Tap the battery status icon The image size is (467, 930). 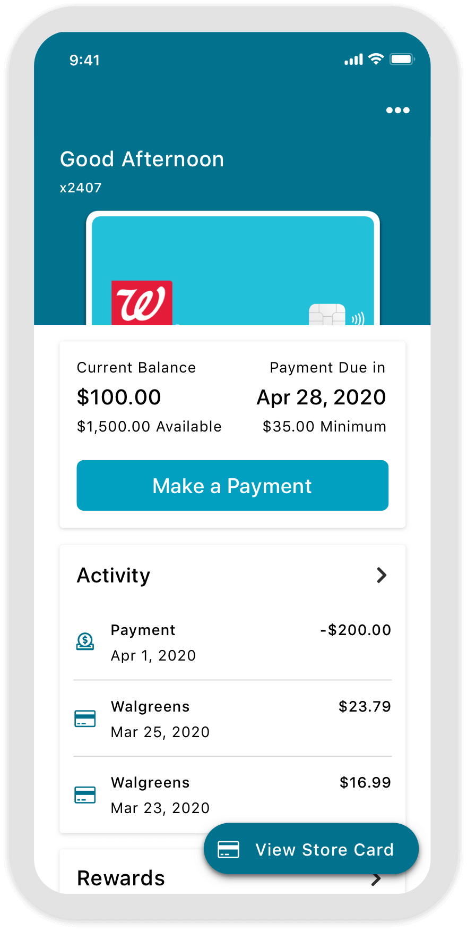(x=402, y=59)
